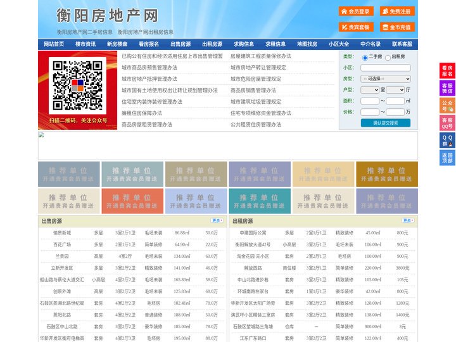Open link 商品房销售管理办法

click(x=253, y=91)
